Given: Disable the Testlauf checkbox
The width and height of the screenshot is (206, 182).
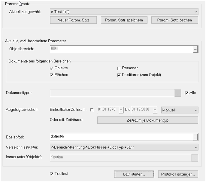Looking at the screenshot, I should pos(52,174).
